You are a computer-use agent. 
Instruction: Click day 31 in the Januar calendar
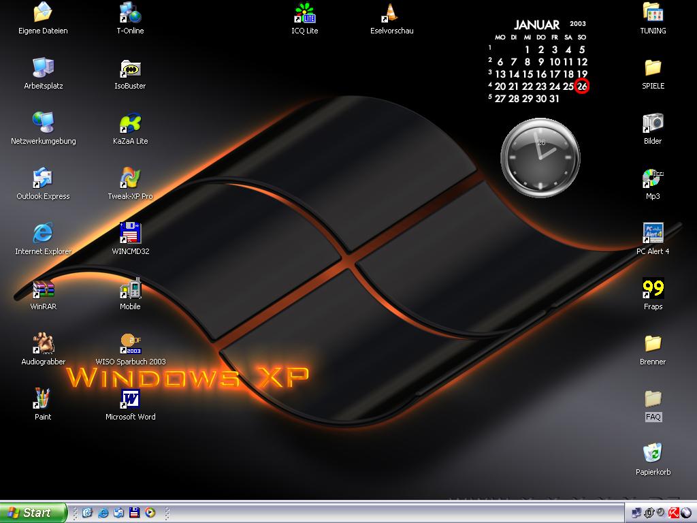[x=554, y=98]
